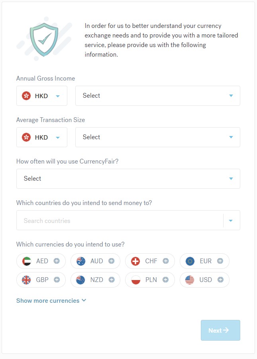Open Average Transaction Size HKD currency dropdown
The height and width of the screenshot is (359, 257).
(x=42, y=137)
